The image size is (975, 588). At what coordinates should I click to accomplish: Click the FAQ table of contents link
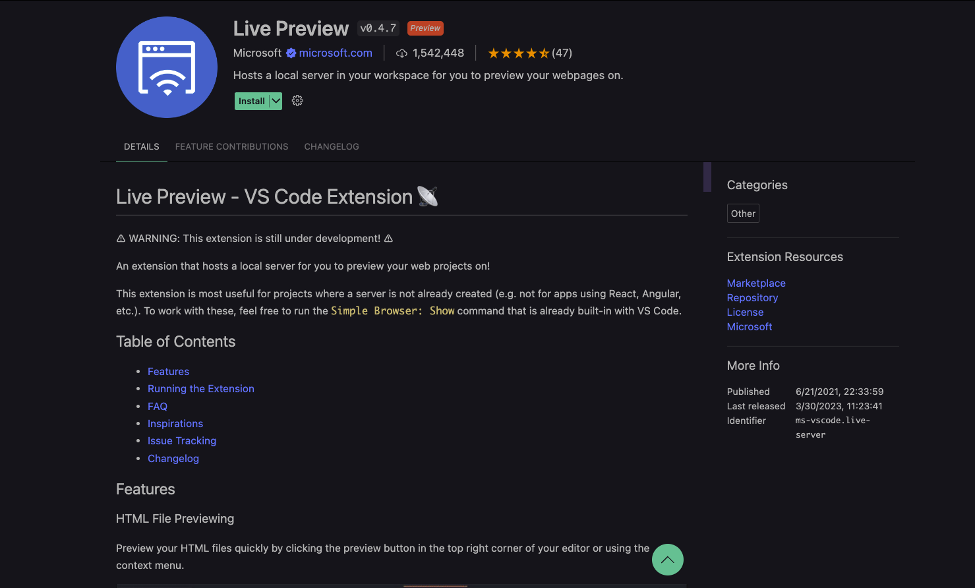pyautogui.click(x=158, y=406)
